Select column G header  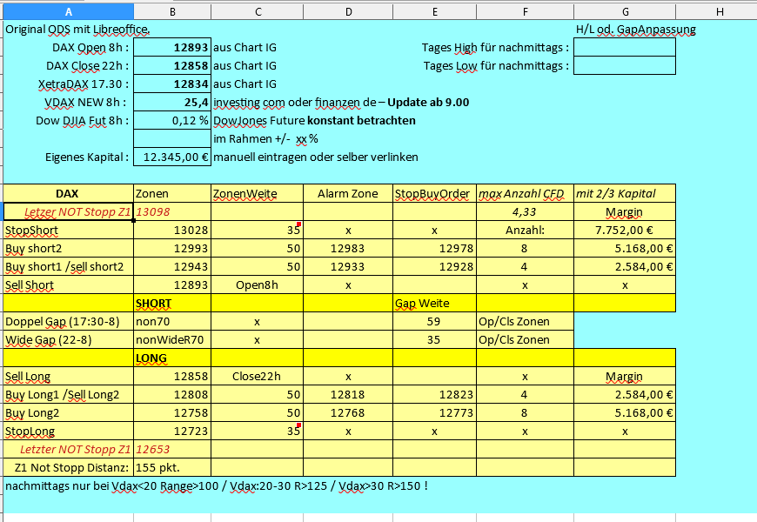tap(625, 11)
